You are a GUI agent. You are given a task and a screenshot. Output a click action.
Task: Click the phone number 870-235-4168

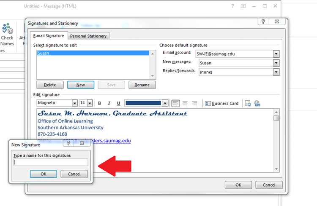point(52,134)
